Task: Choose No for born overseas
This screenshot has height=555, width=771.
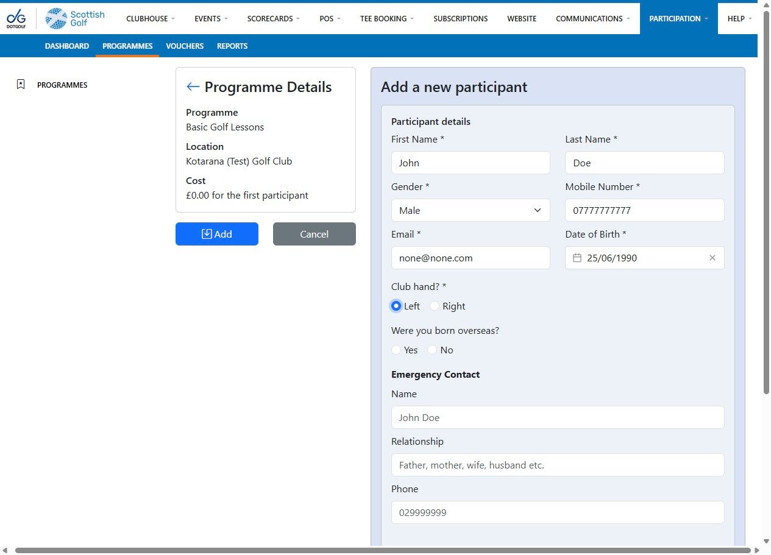Action: (x=432, y=350)
